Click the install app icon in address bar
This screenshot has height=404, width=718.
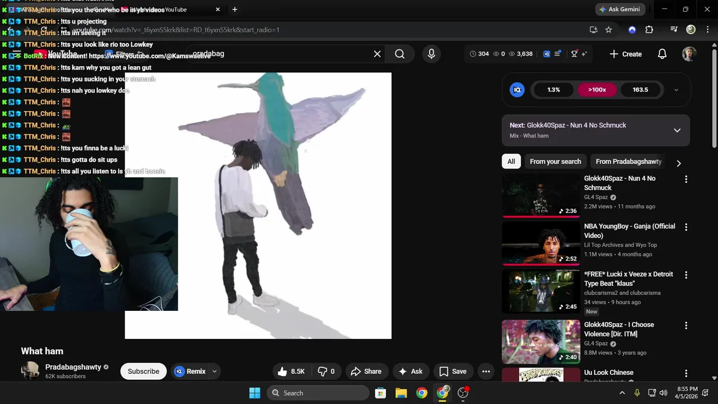point(593,30)
